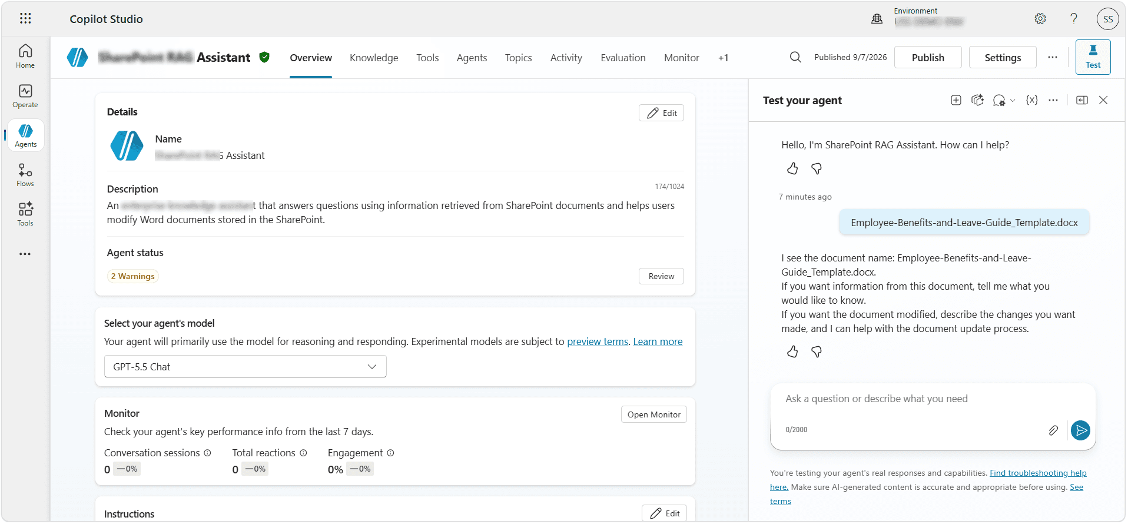Open the GPT-5.5 Chat model dropdown

coord(245,367)
